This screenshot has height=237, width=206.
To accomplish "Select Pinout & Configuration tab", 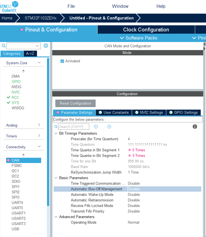I will (49, 29).
